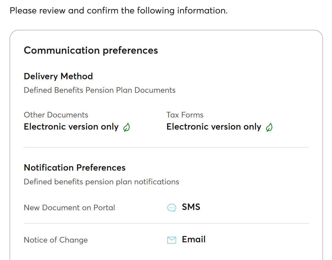Screen dimensions: 332x260
Task: Click Electronic version only under Tax Forms
Action: pos(214,127)
